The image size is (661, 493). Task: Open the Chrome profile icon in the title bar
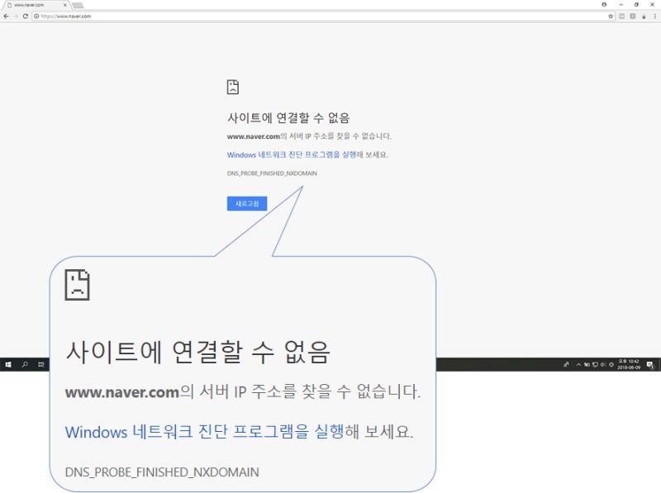coord(604,4)
